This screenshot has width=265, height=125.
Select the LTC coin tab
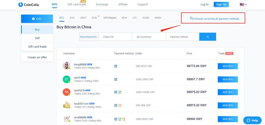pos(135,18)
